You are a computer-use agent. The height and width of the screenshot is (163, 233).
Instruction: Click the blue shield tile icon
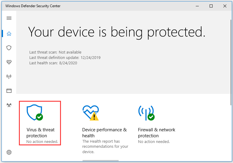[35, 112]
